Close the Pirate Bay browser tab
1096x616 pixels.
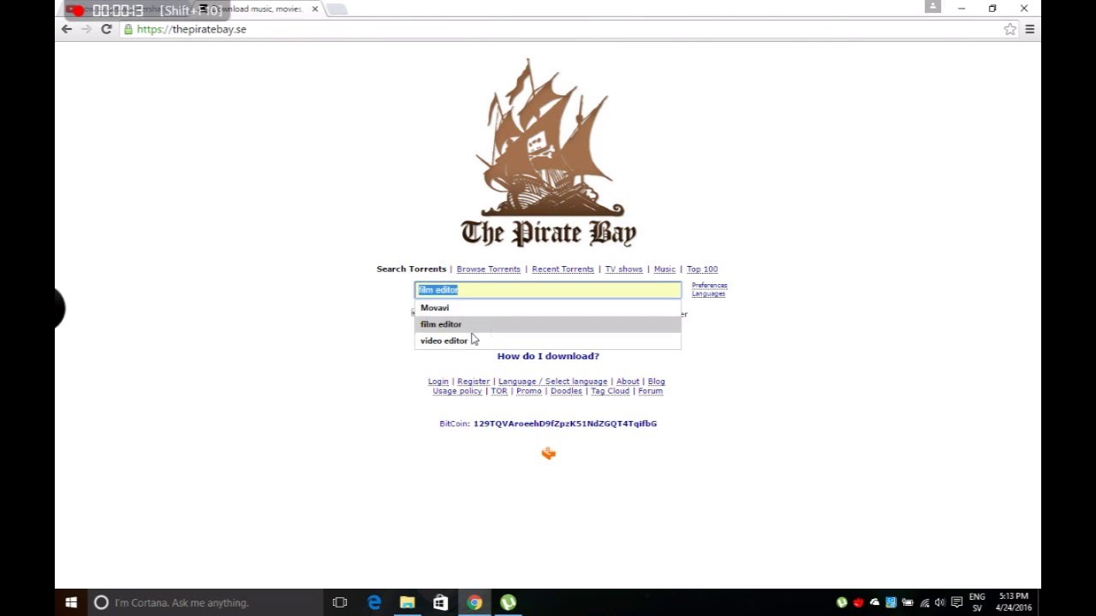pos(315,9)
